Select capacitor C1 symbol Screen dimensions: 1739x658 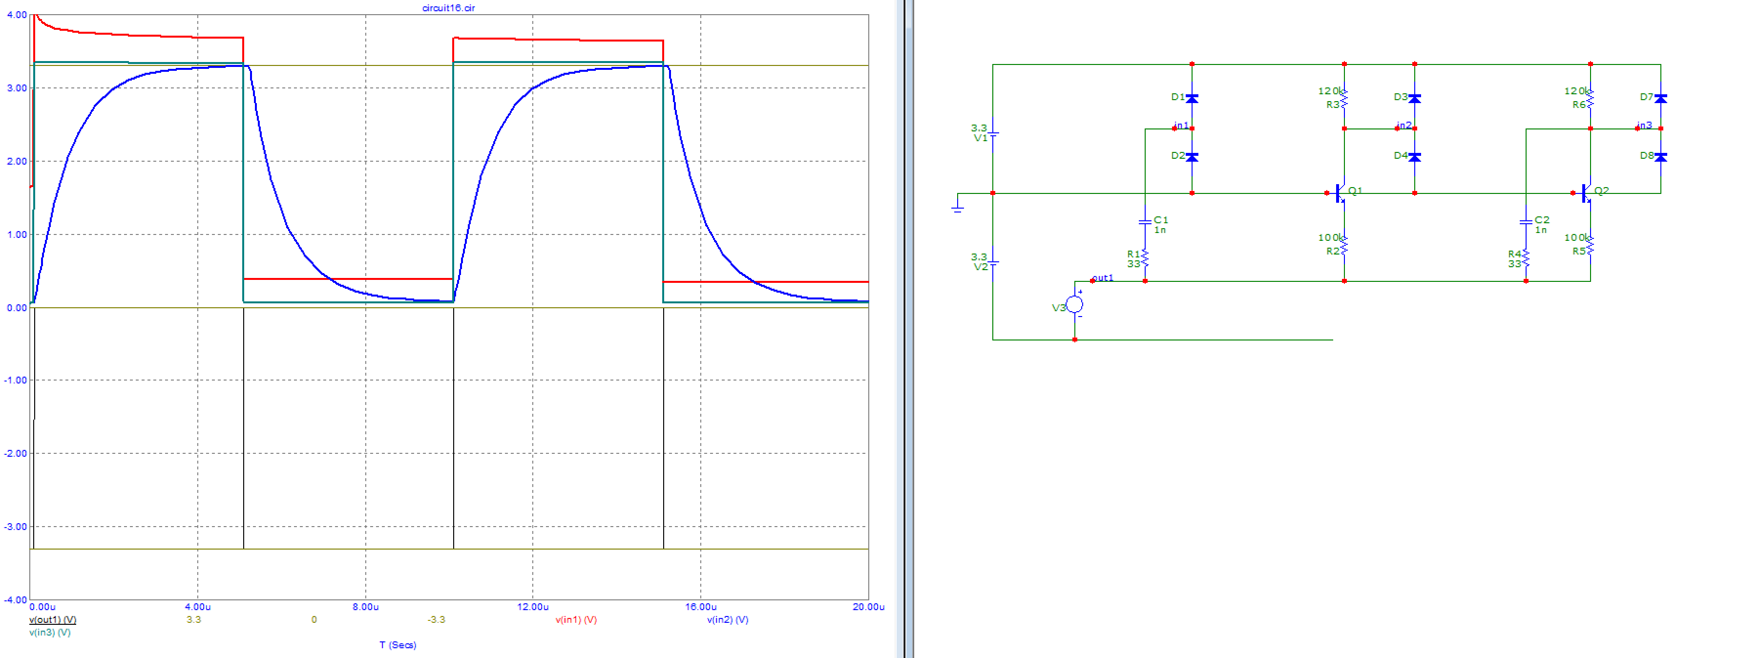[x=1145, y=222]
